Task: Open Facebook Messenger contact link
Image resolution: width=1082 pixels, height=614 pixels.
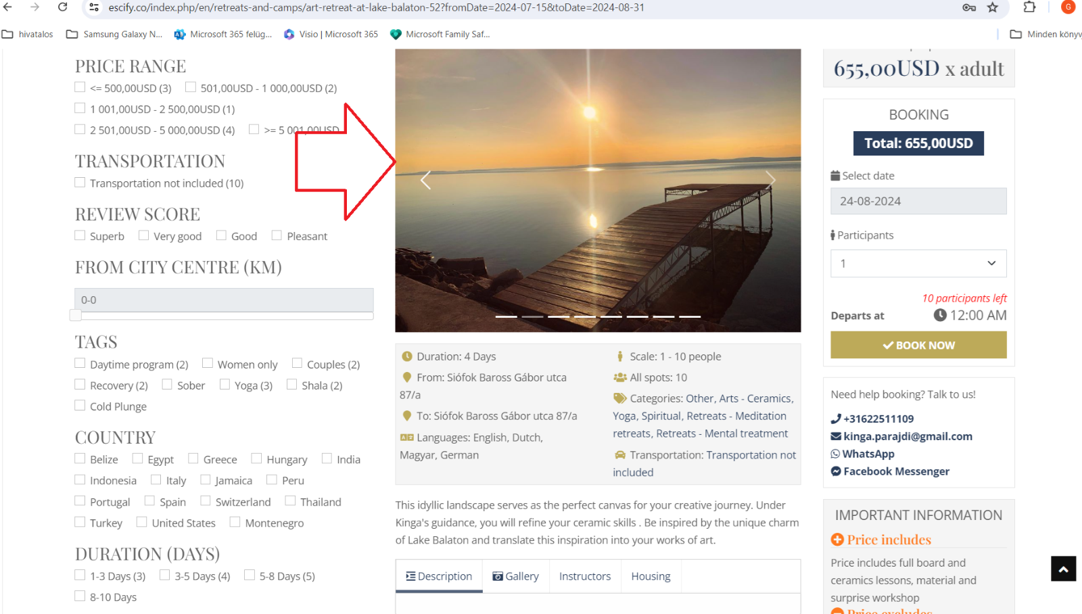Action: pos(896,471)
